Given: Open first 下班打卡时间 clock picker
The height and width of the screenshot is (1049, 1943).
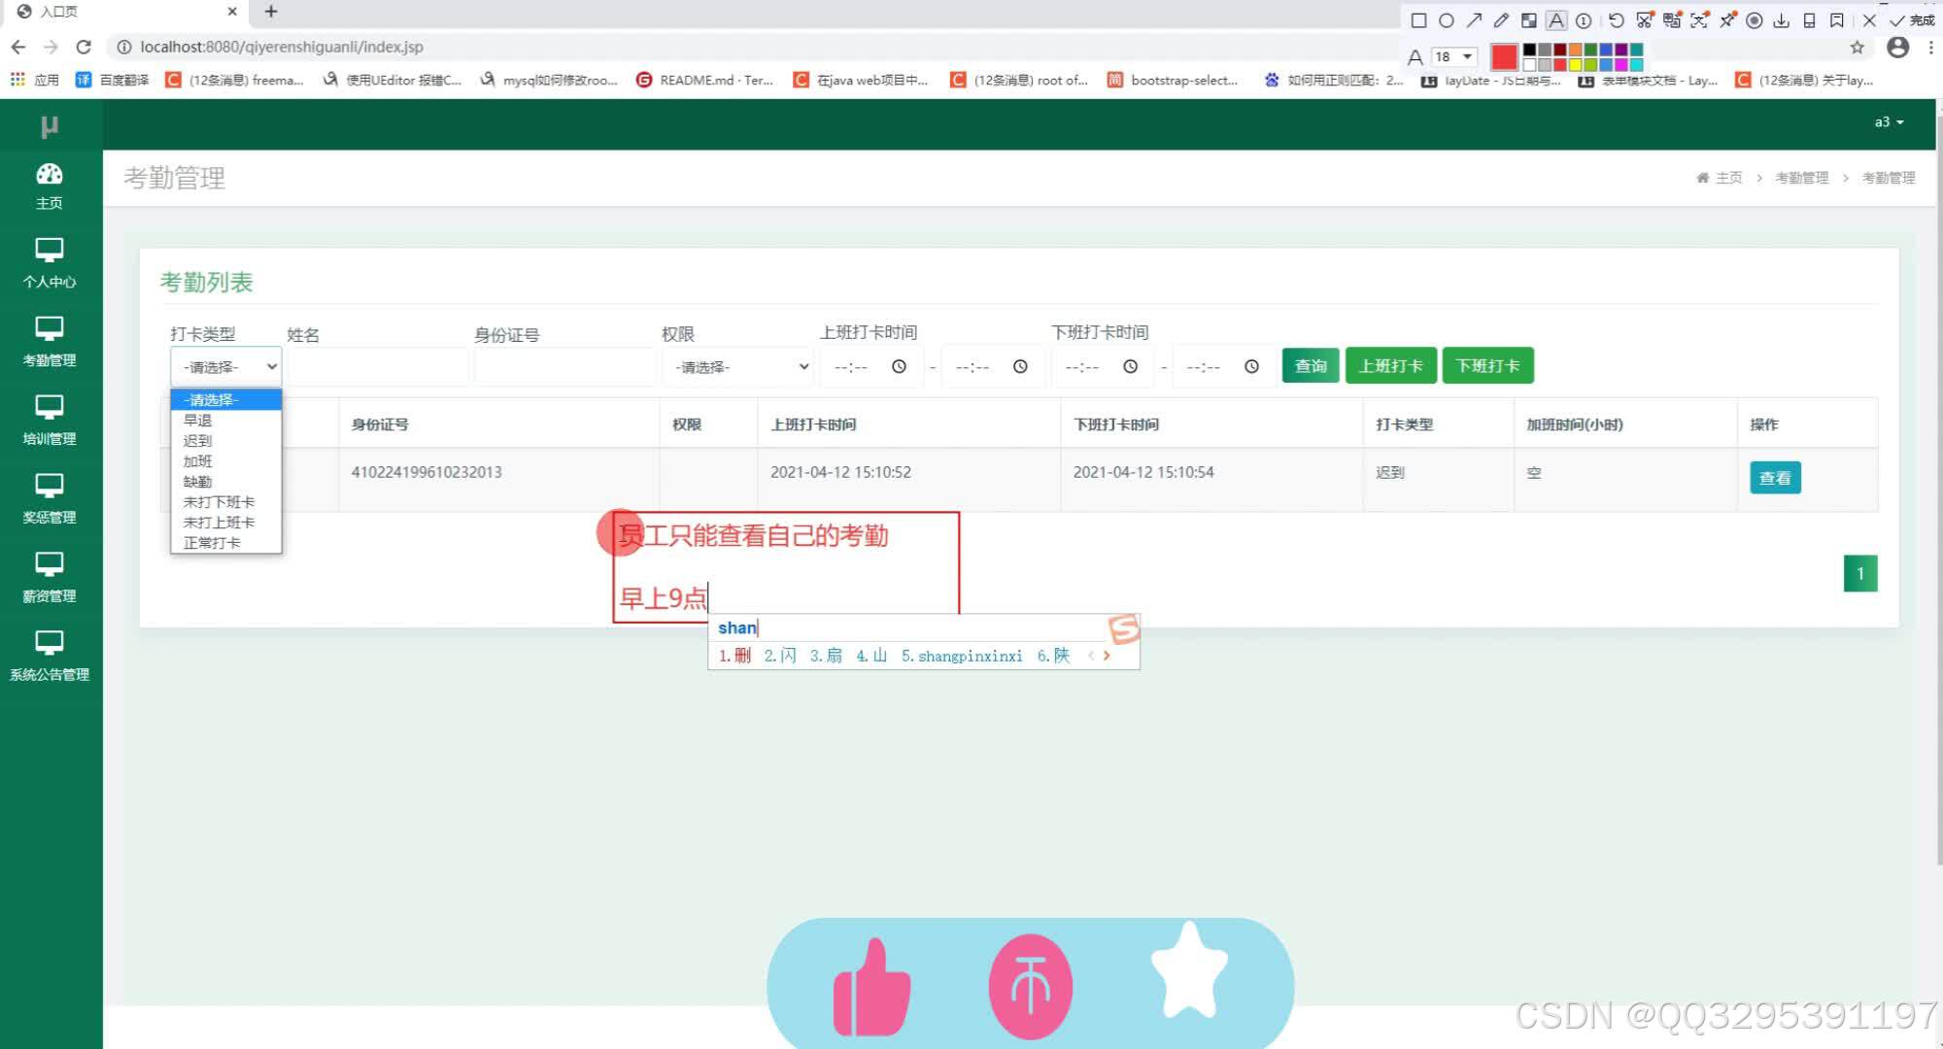Looking at the screenshot, I should 1130,366.
